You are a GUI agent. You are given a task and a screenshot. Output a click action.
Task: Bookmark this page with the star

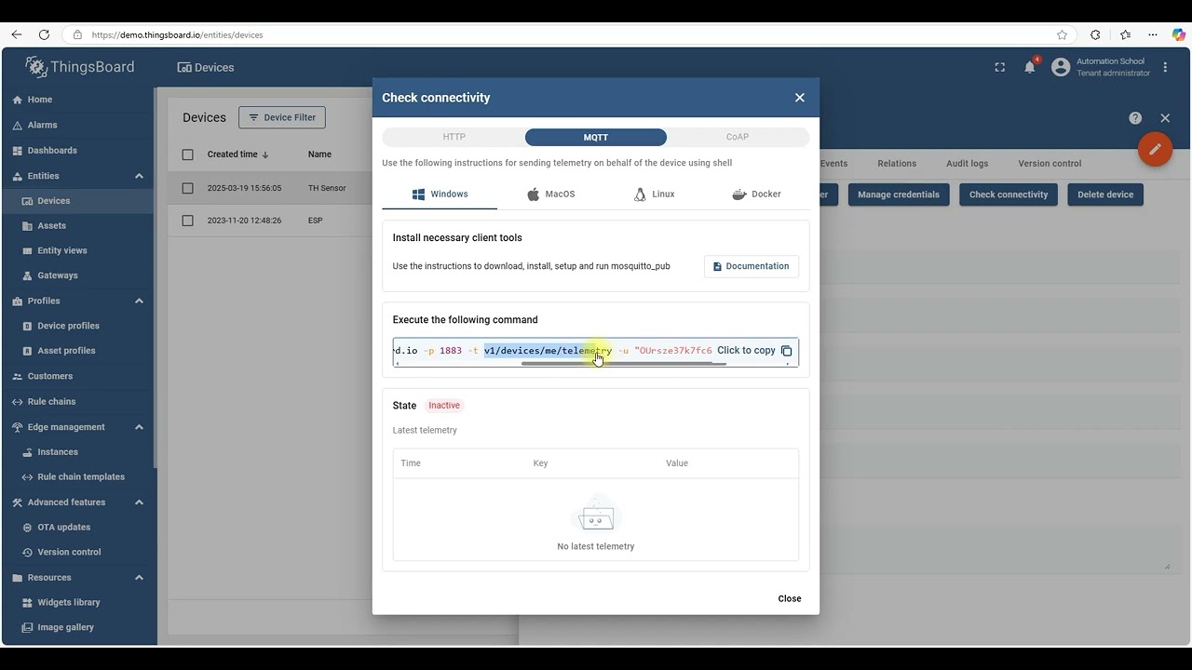coord(1063,34)
